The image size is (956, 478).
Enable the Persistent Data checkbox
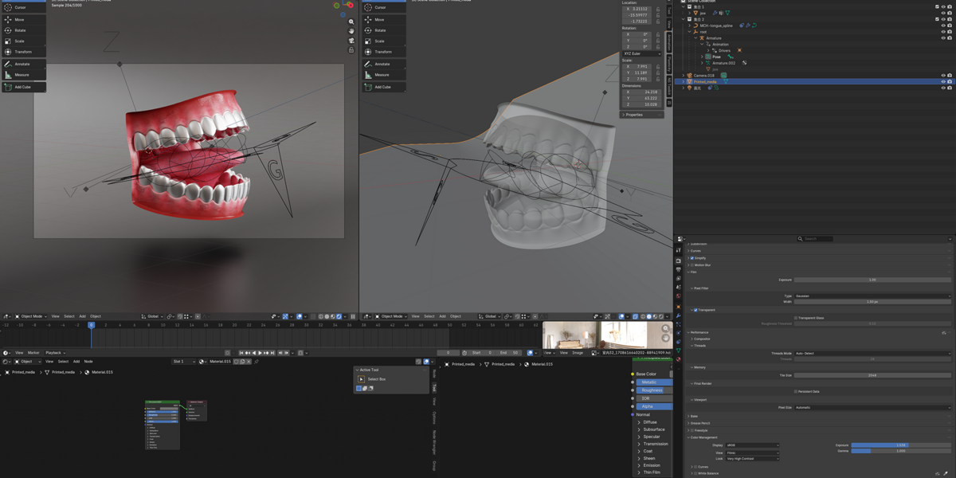pos(796,391)
